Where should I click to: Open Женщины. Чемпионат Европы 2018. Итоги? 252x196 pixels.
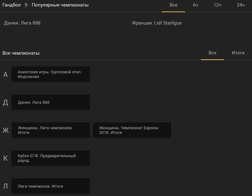coord(132,130)
